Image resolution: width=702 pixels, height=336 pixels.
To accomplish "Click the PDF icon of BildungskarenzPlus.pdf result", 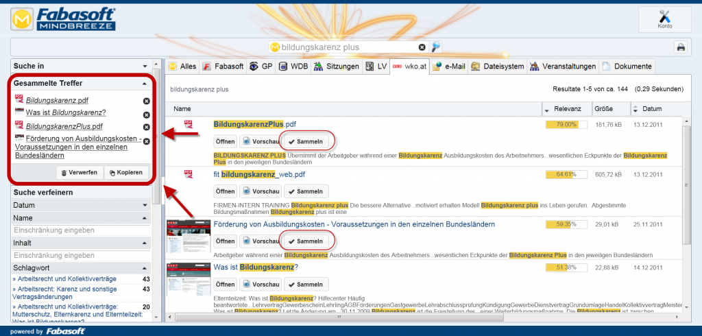I will coord(189,124).
